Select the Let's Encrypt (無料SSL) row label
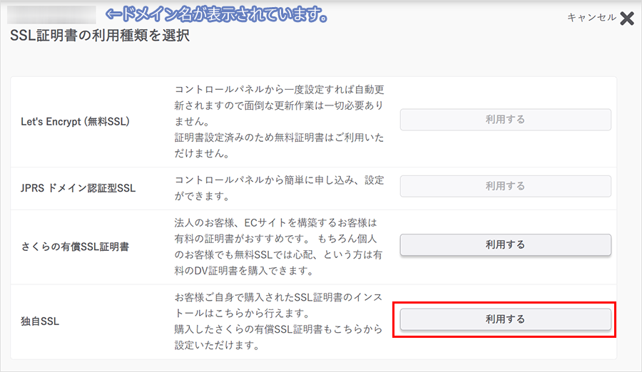Image resolution: width=642 pixels, height=372 pixels. click(x=75, y=121)
